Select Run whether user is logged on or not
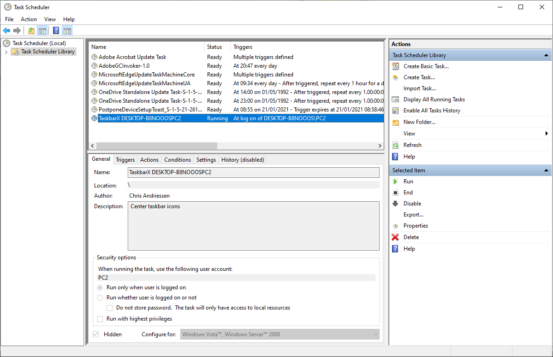The image size is (553, 357). tap(100, 298)
